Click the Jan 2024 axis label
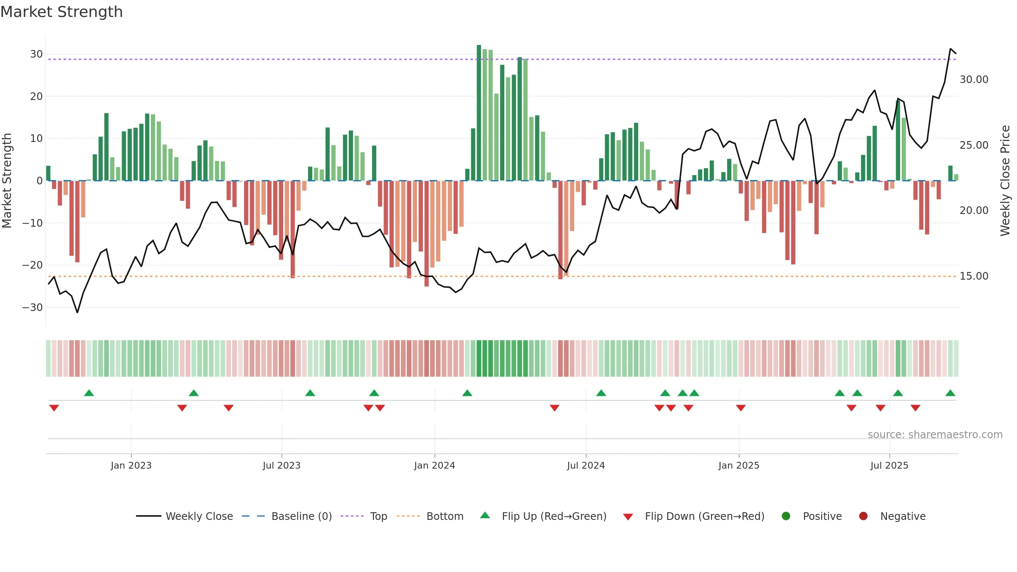 click(x=434, y=466)
